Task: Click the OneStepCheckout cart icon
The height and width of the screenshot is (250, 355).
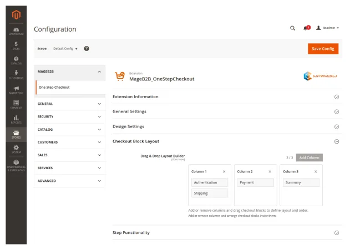Action: 120,76
